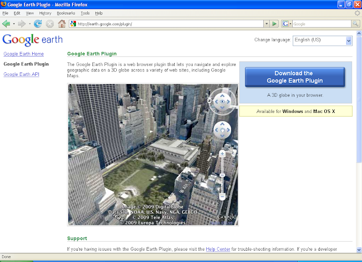Pan left with move joystick arrow
This screenshot has height=262, width=362.
(x=216, y=130)
